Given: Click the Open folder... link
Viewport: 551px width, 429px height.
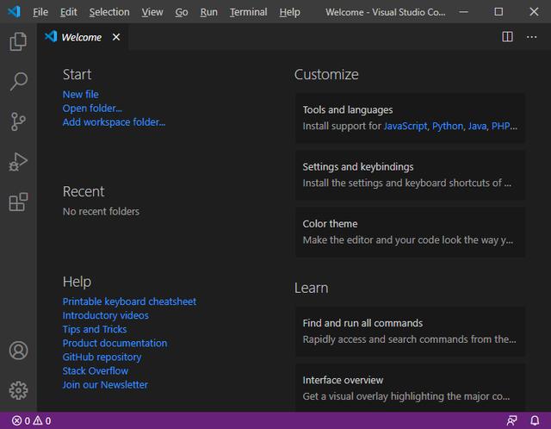Looking at the screenshot, I should (92, 109).
